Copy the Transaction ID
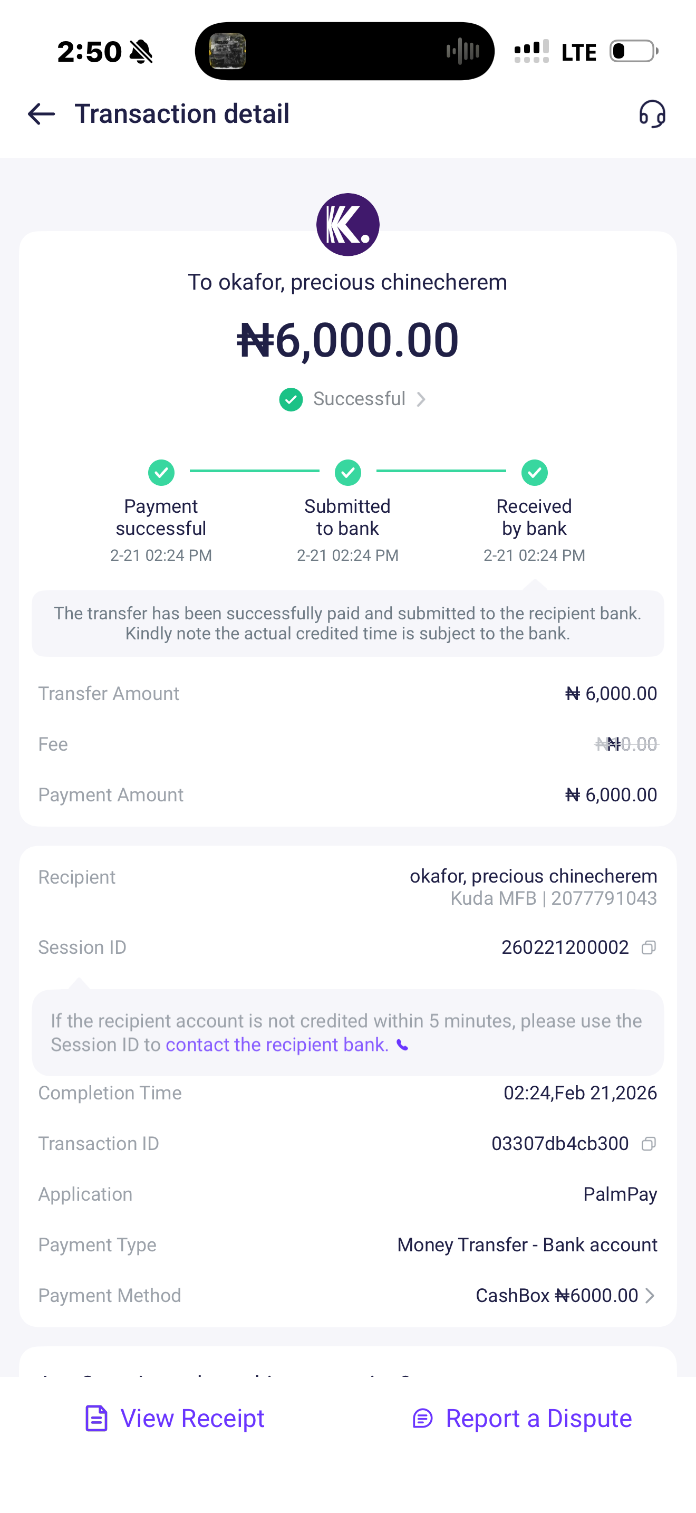This screenshot has width=696, height=1513. point(649,1144)
